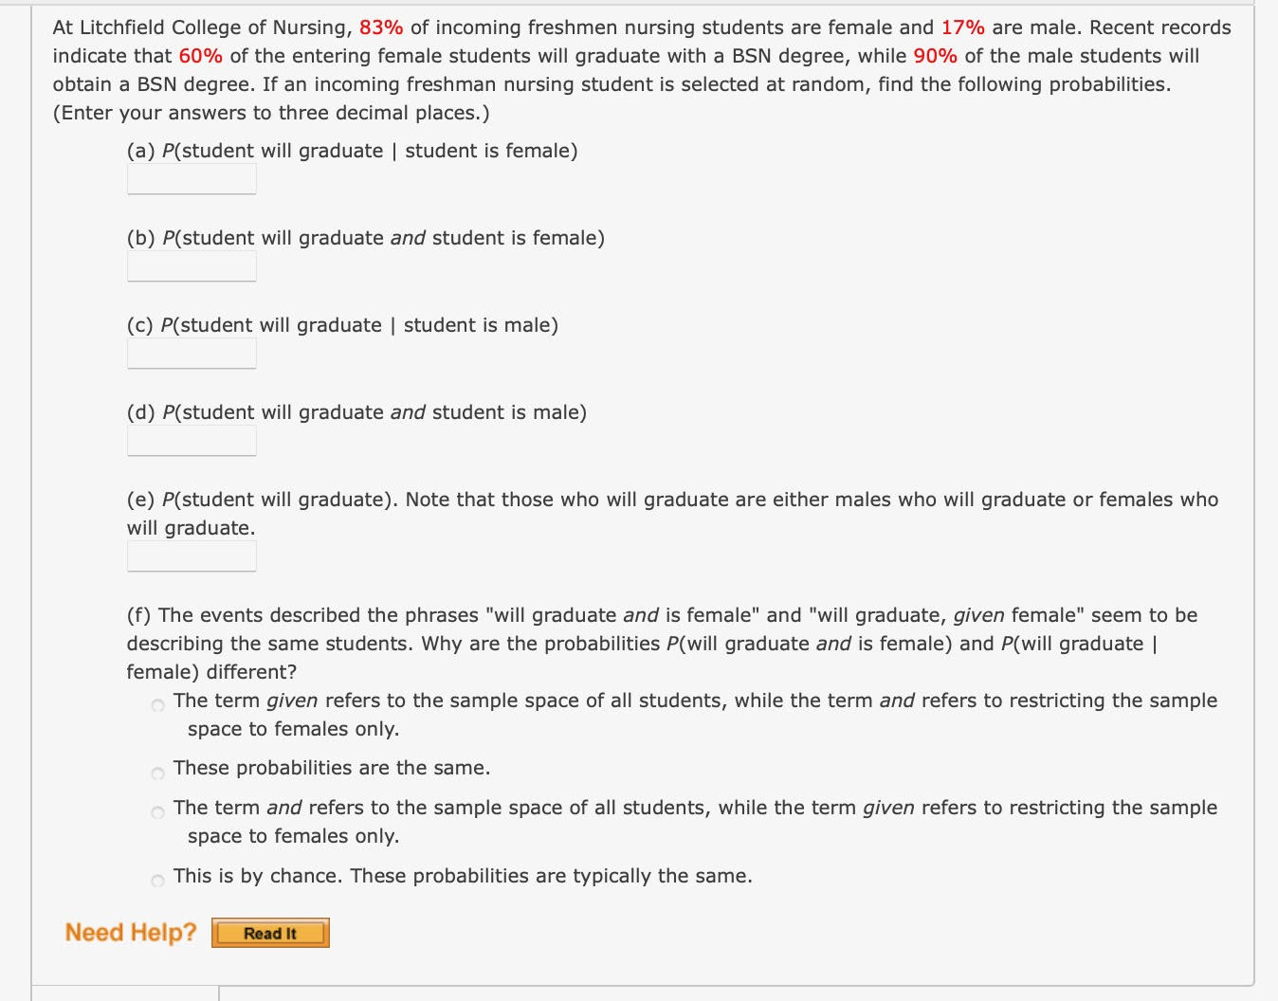This screenshot has height=1001, width=1278.
Task: Click the red 90% value
Action: point(935,56)
